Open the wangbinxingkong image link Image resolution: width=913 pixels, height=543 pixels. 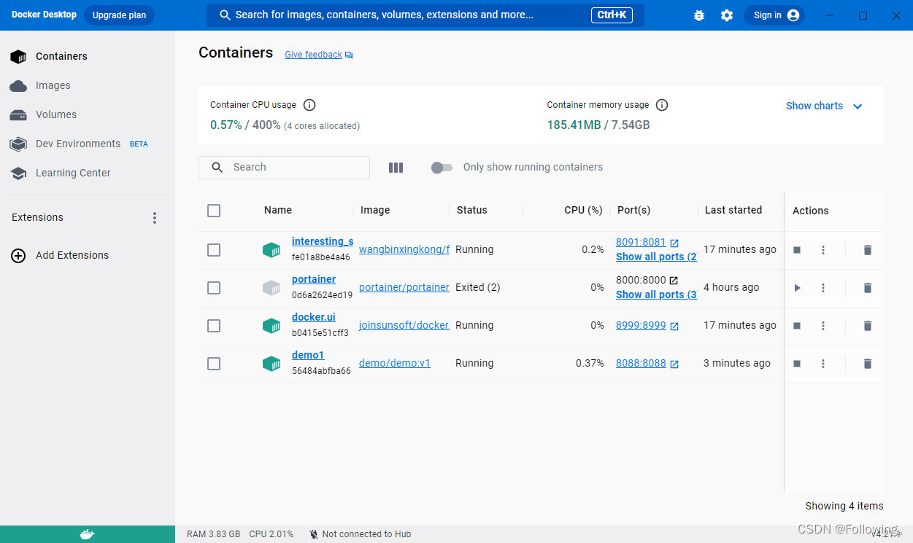point(404,250)
